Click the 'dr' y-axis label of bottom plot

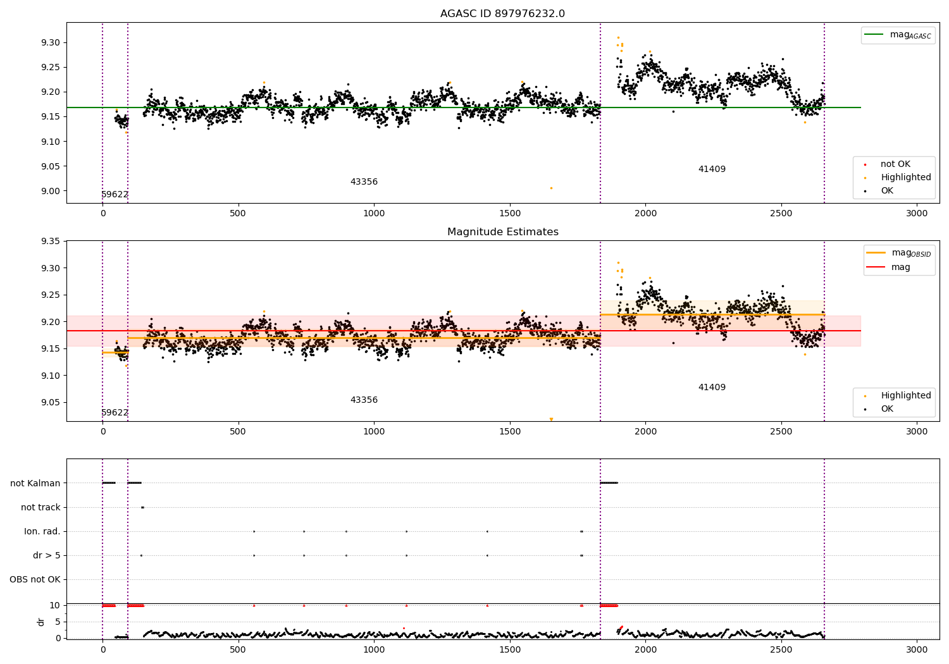coord(41,622)
